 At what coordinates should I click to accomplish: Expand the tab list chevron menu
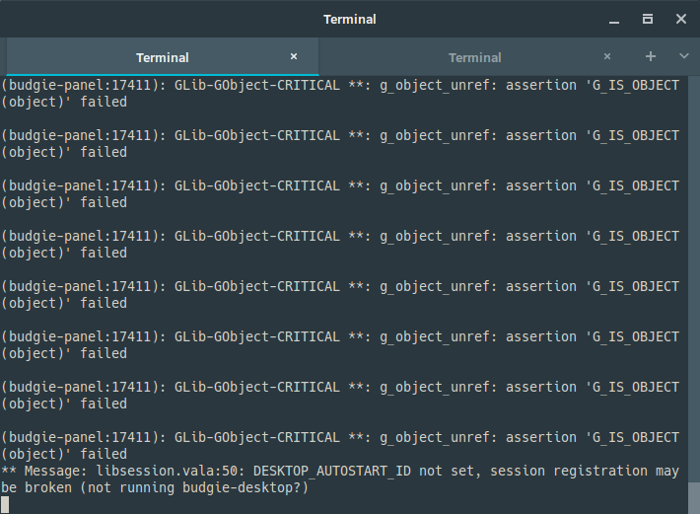tap(683, 56)
